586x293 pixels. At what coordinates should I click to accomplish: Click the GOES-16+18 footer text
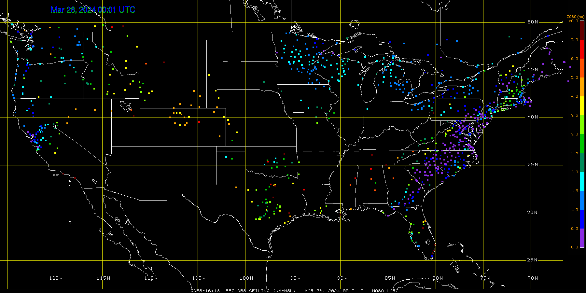[x=205, y=291]
